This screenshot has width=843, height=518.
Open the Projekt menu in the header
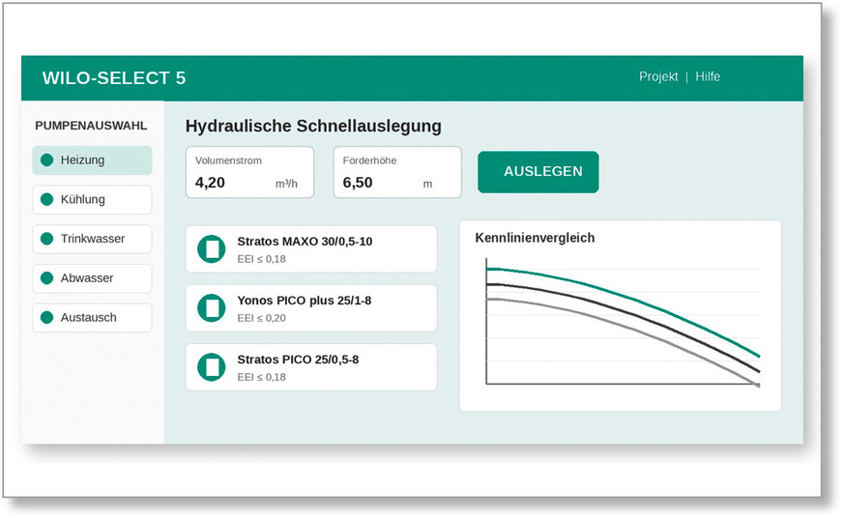658,77
